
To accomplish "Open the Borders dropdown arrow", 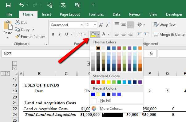I will pos(85,34).
